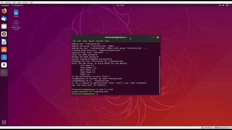Open the terminal window's File menu

74,41
